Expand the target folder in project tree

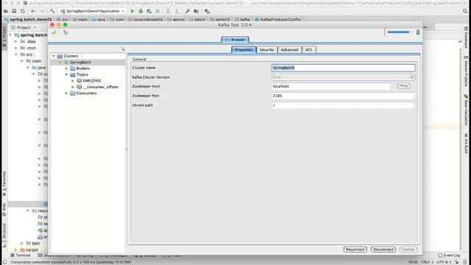(x=16, y=250)
